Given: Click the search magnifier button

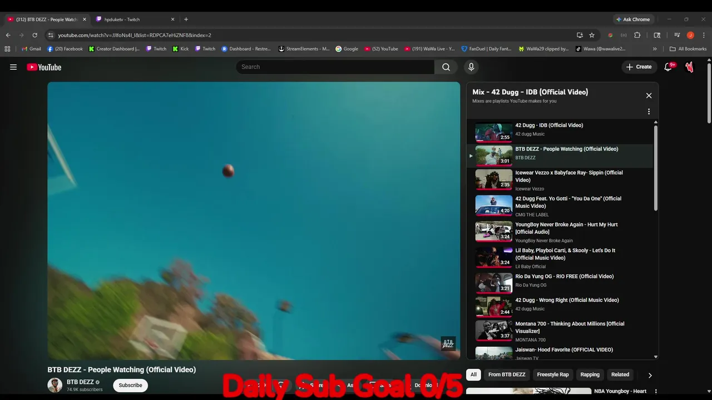Looking at the screenshot, I should click(x=446, y=67).
